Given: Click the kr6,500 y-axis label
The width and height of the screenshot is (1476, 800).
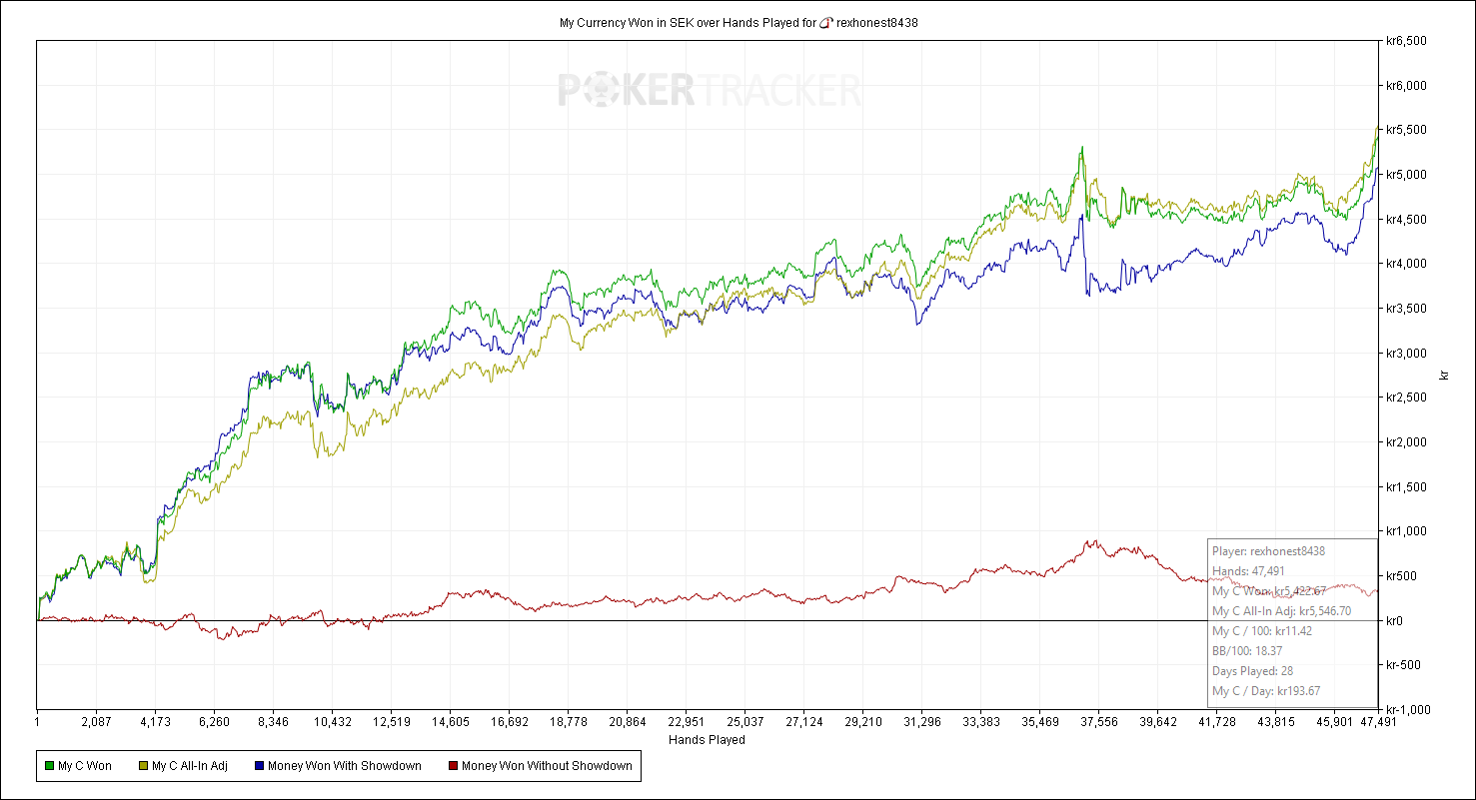Looking at the screenshot, I should point(1405,41).
